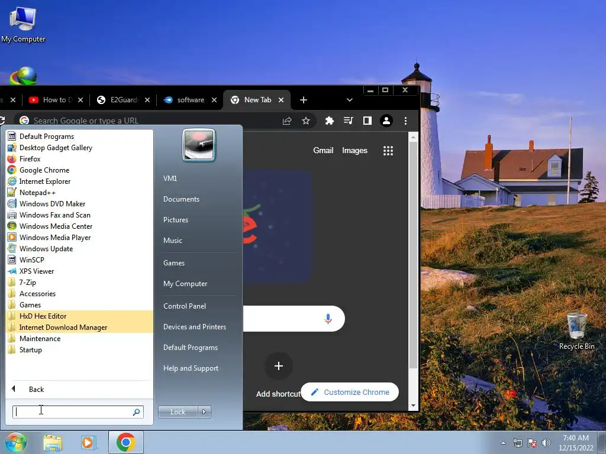Open the shutdown options arrow

pos(204,412)
